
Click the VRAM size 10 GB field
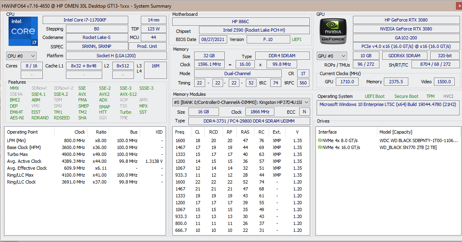pyautogui.click(x=366, y=56)
